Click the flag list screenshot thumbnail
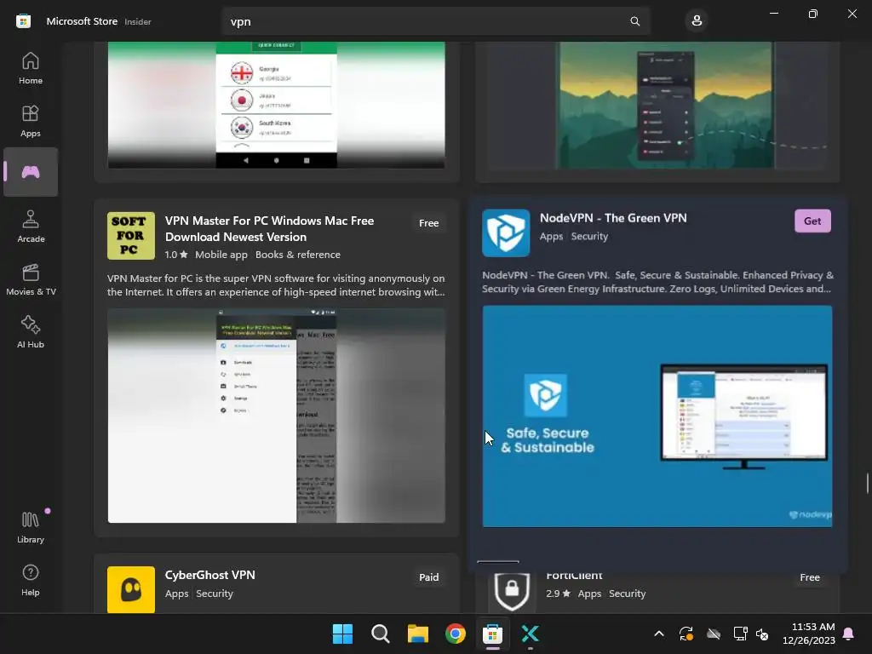The width and height of the screenshot is (872, 654). 277,105
